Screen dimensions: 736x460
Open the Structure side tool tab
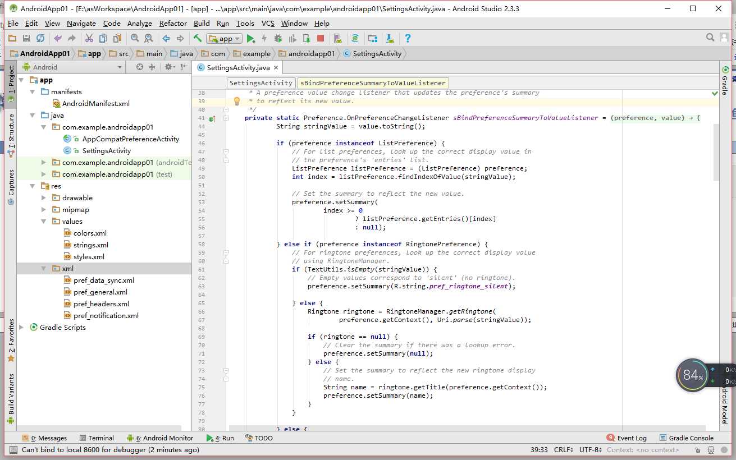click(x=11, y=135)
